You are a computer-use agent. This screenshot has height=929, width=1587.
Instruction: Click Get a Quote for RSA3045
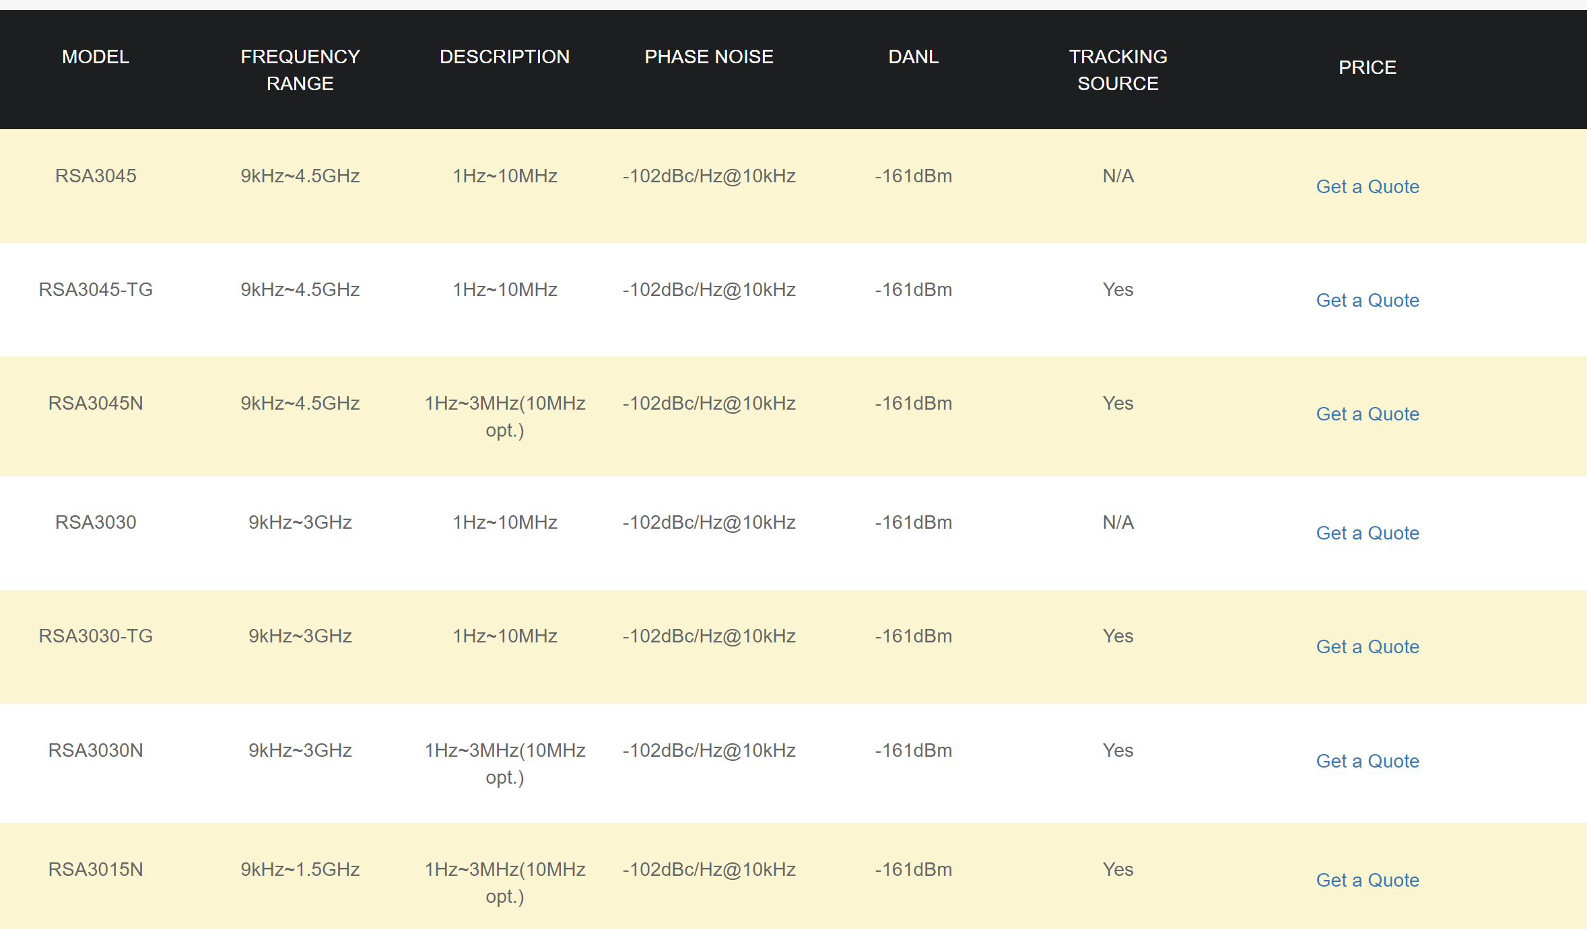coord(1367,186)
